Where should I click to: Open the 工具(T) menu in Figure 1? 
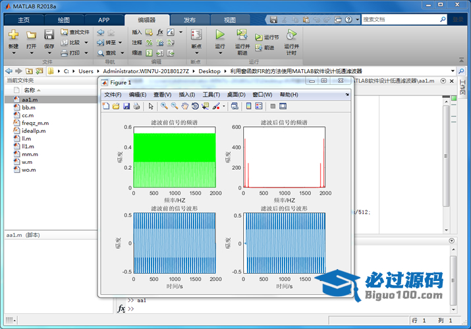(211, 95)
